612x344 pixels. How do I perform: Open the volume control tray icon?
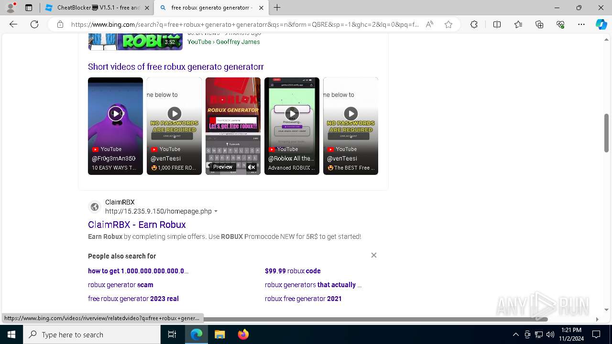[550, 334]
